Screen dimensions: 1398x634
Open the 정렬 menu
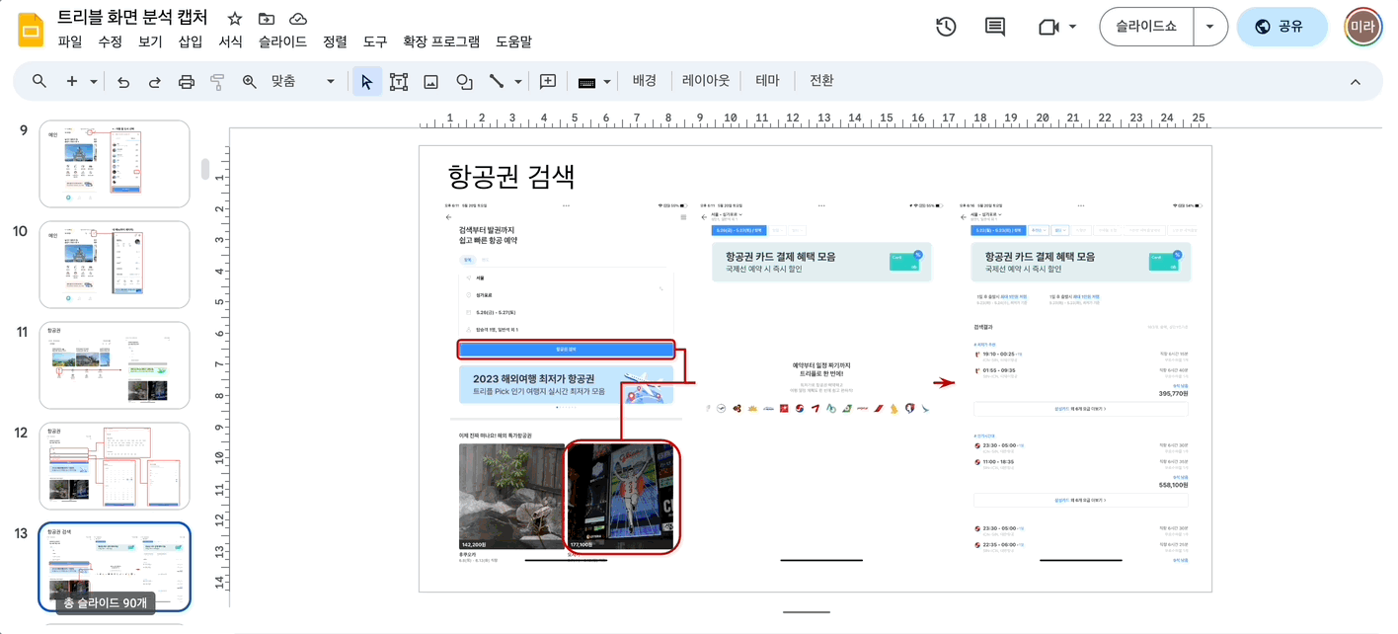coord(335,41)
